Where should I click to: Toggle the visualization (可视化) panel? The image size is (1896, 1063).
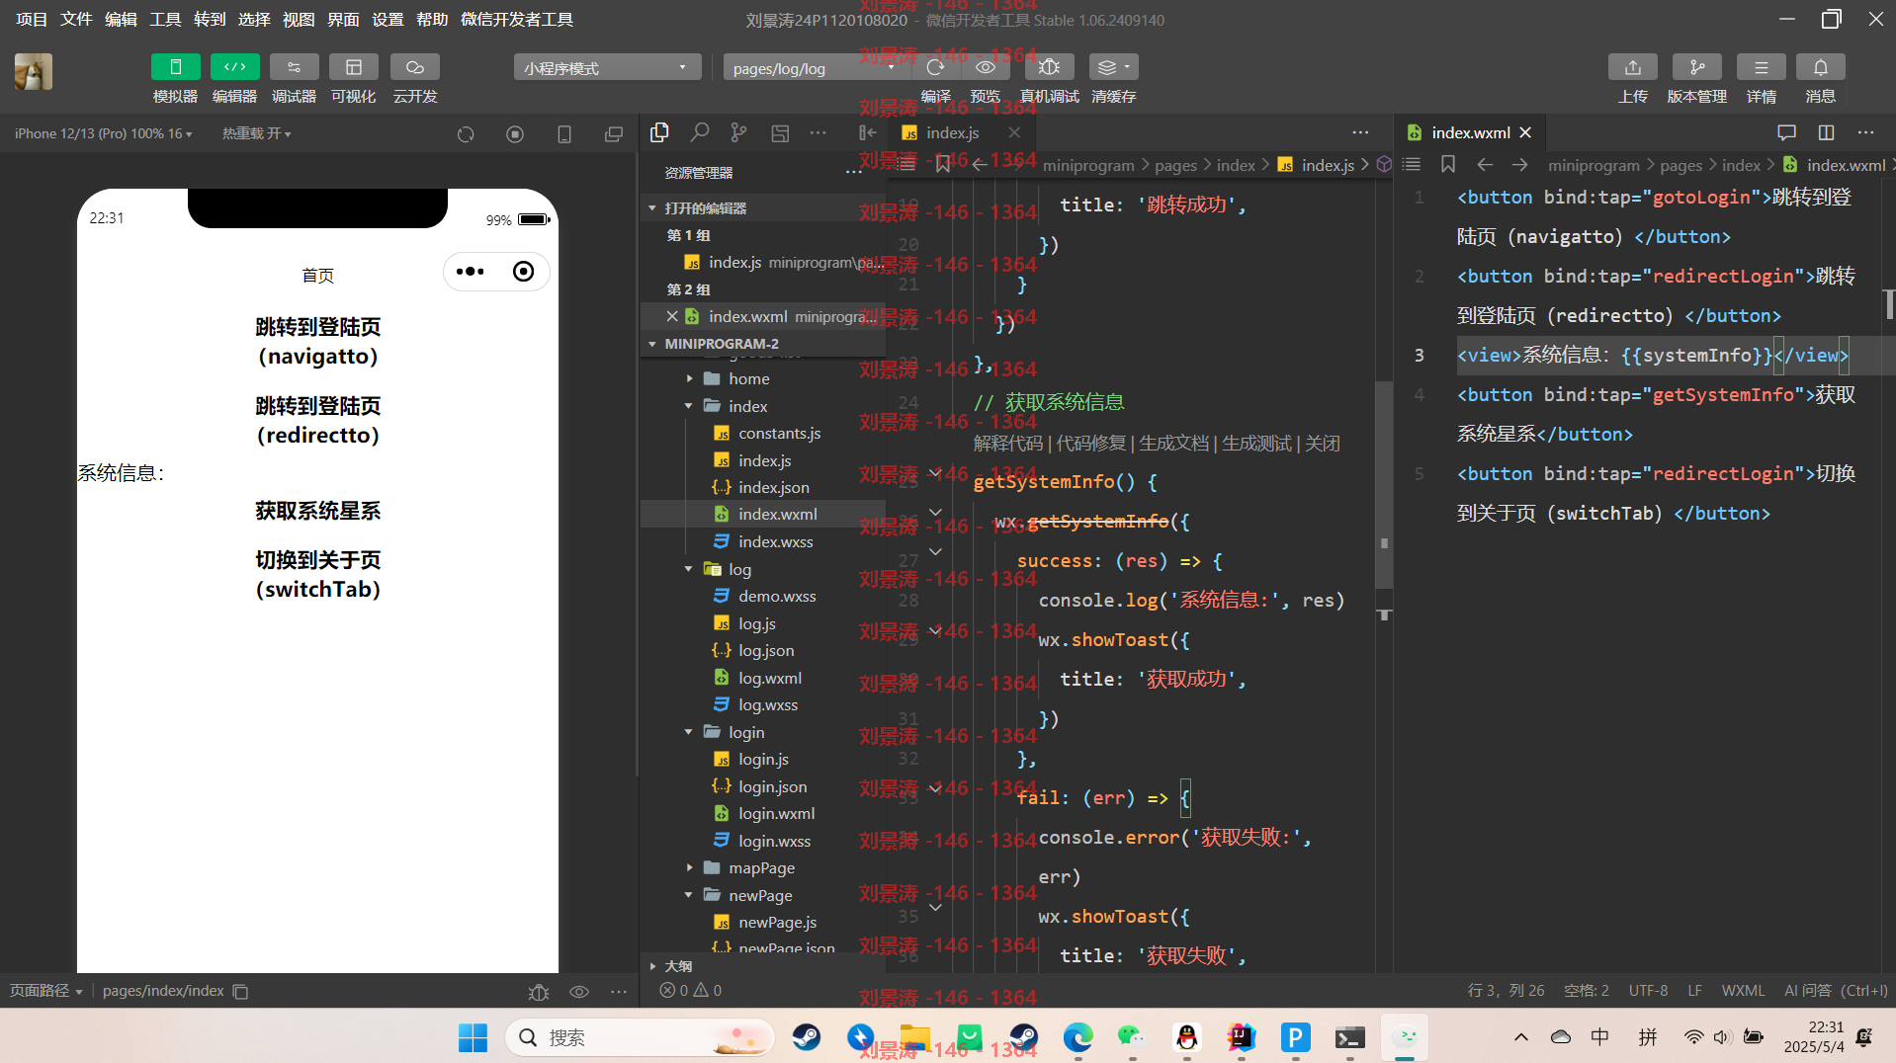(x=353, y=67)
